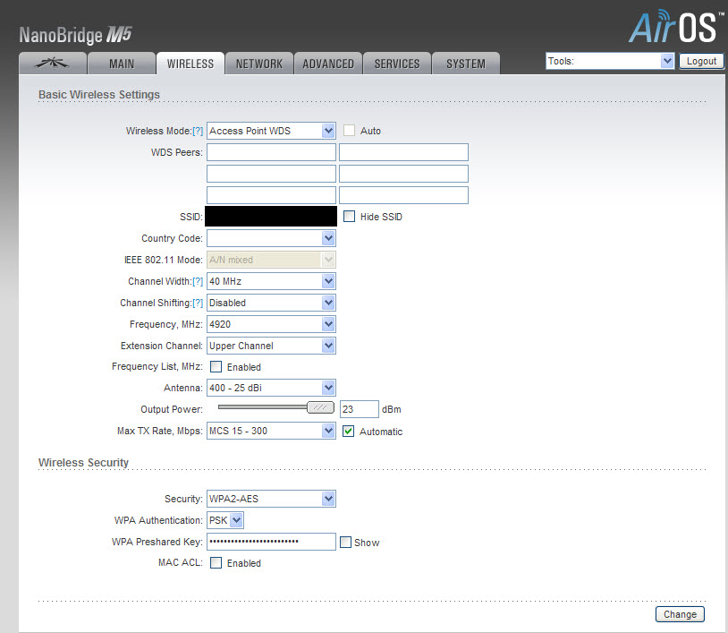728x633 pixels.
Task: Click the first WDS Peers input field
Action: point(271,152)
